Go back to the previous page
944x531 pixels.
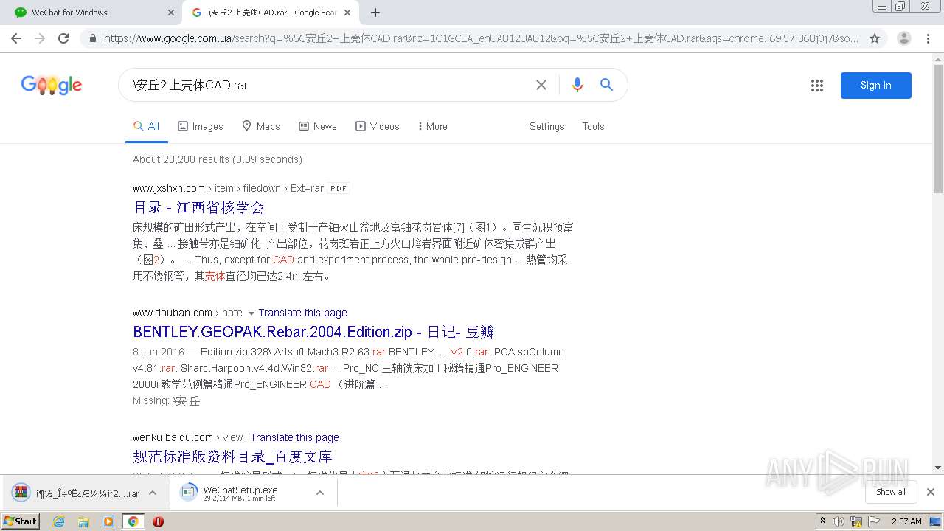16,38
